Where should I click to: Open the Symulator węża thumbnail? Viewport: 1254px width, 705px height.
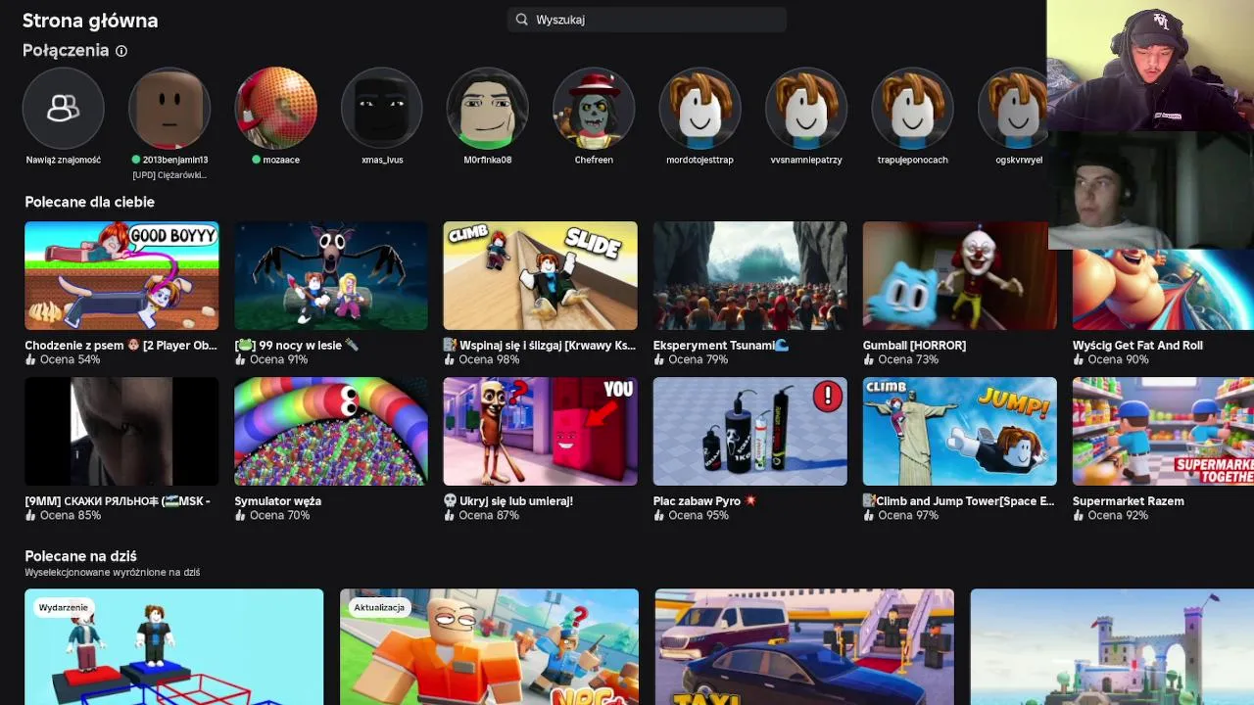(331, 431)
